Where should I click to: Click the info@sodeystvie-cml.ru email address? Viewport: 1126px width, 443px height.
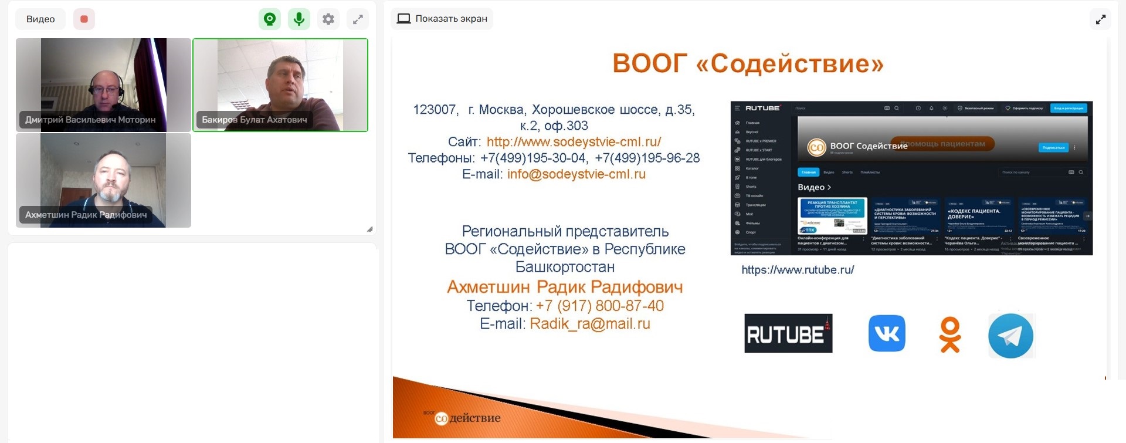[x=576, y=174]
